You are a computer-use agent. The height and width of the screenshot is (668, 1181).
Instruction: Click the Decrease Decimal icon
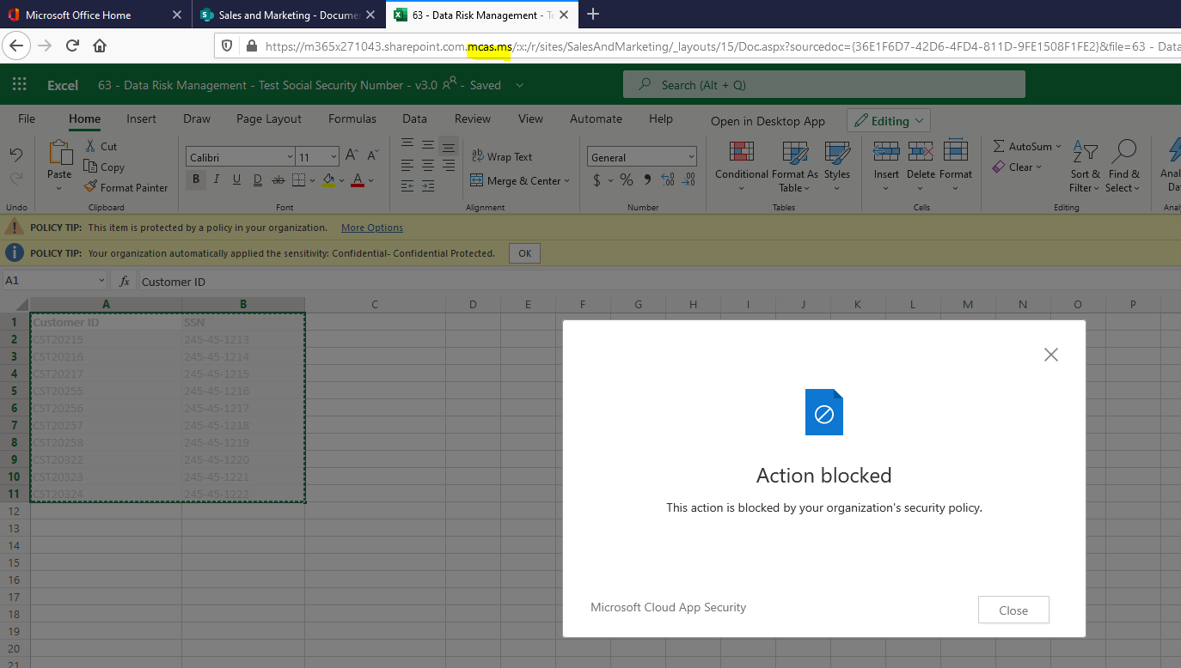688,180
